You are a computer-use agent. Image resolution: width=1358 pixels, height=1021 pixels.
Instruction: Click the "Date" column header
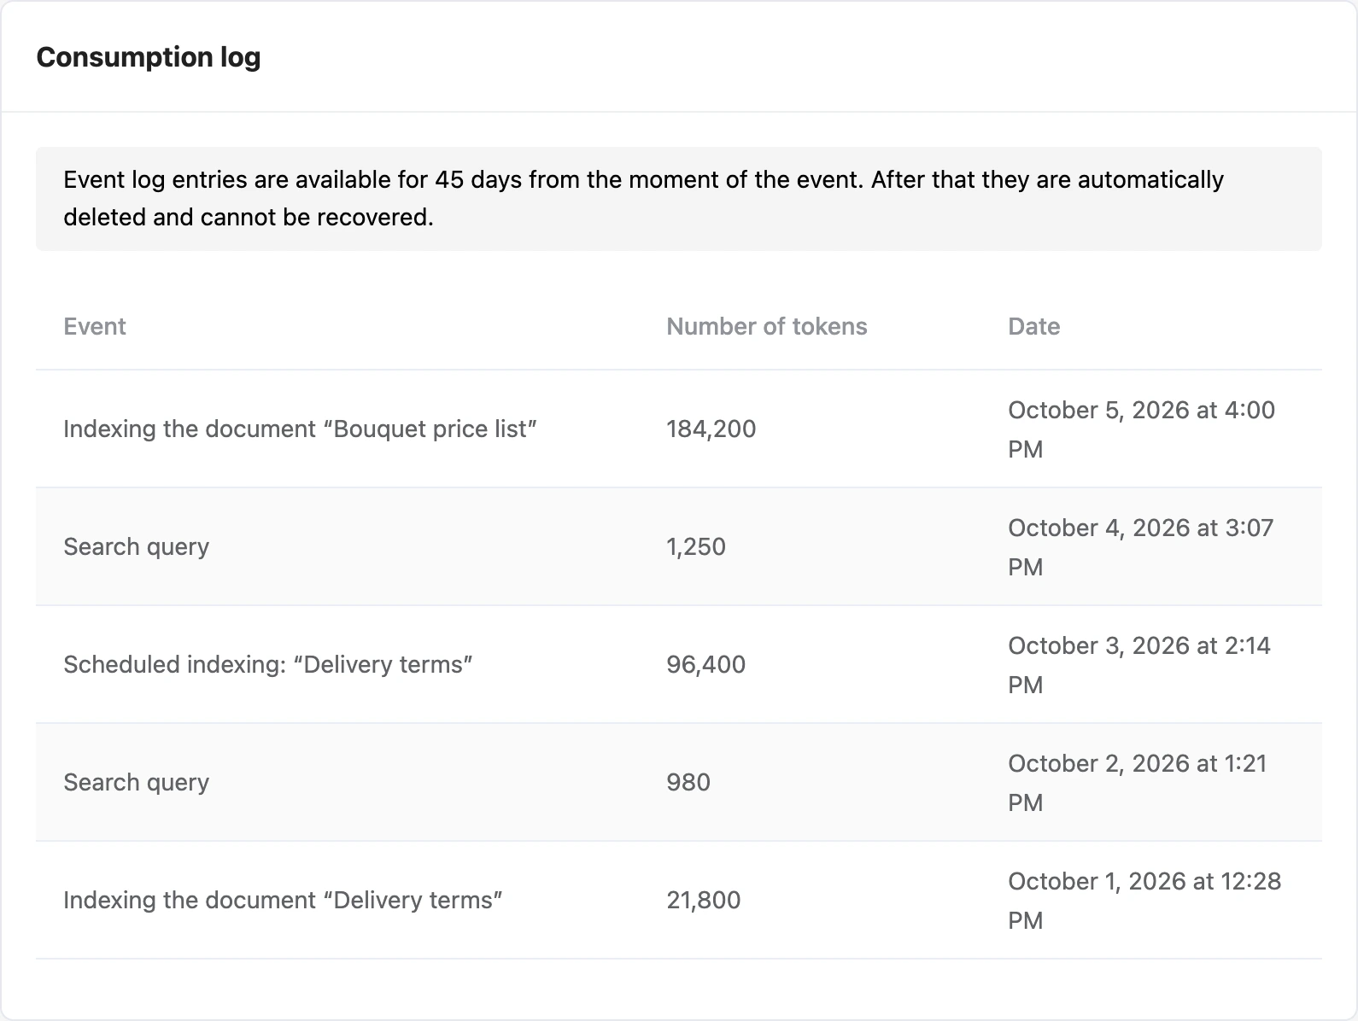pos(1034,326)
